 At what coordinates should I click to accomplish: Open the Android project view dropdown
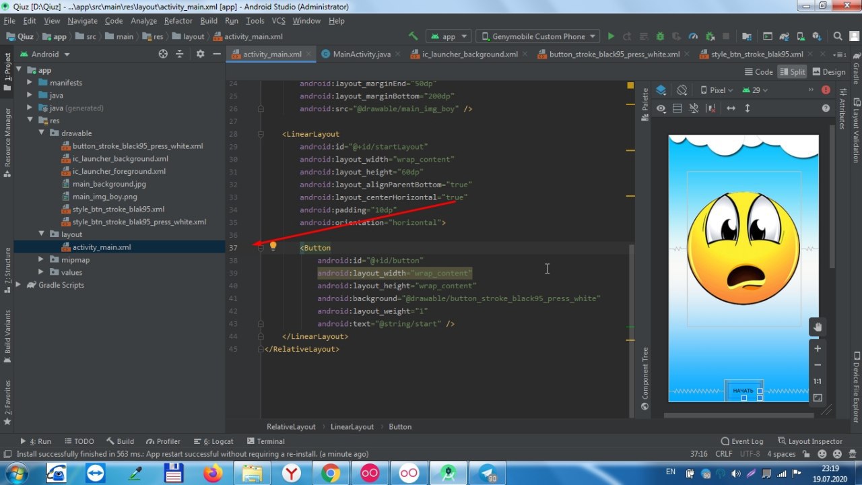(x=45, y=54)
